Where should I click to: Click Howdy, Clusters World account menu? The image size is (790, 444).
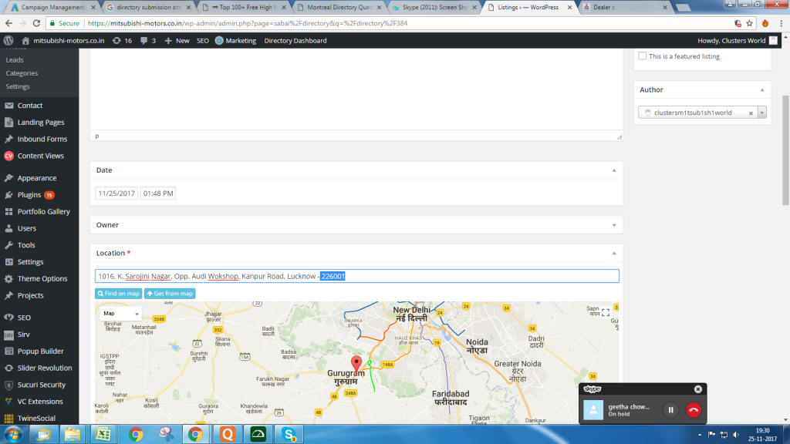click(x=738, y=41)
